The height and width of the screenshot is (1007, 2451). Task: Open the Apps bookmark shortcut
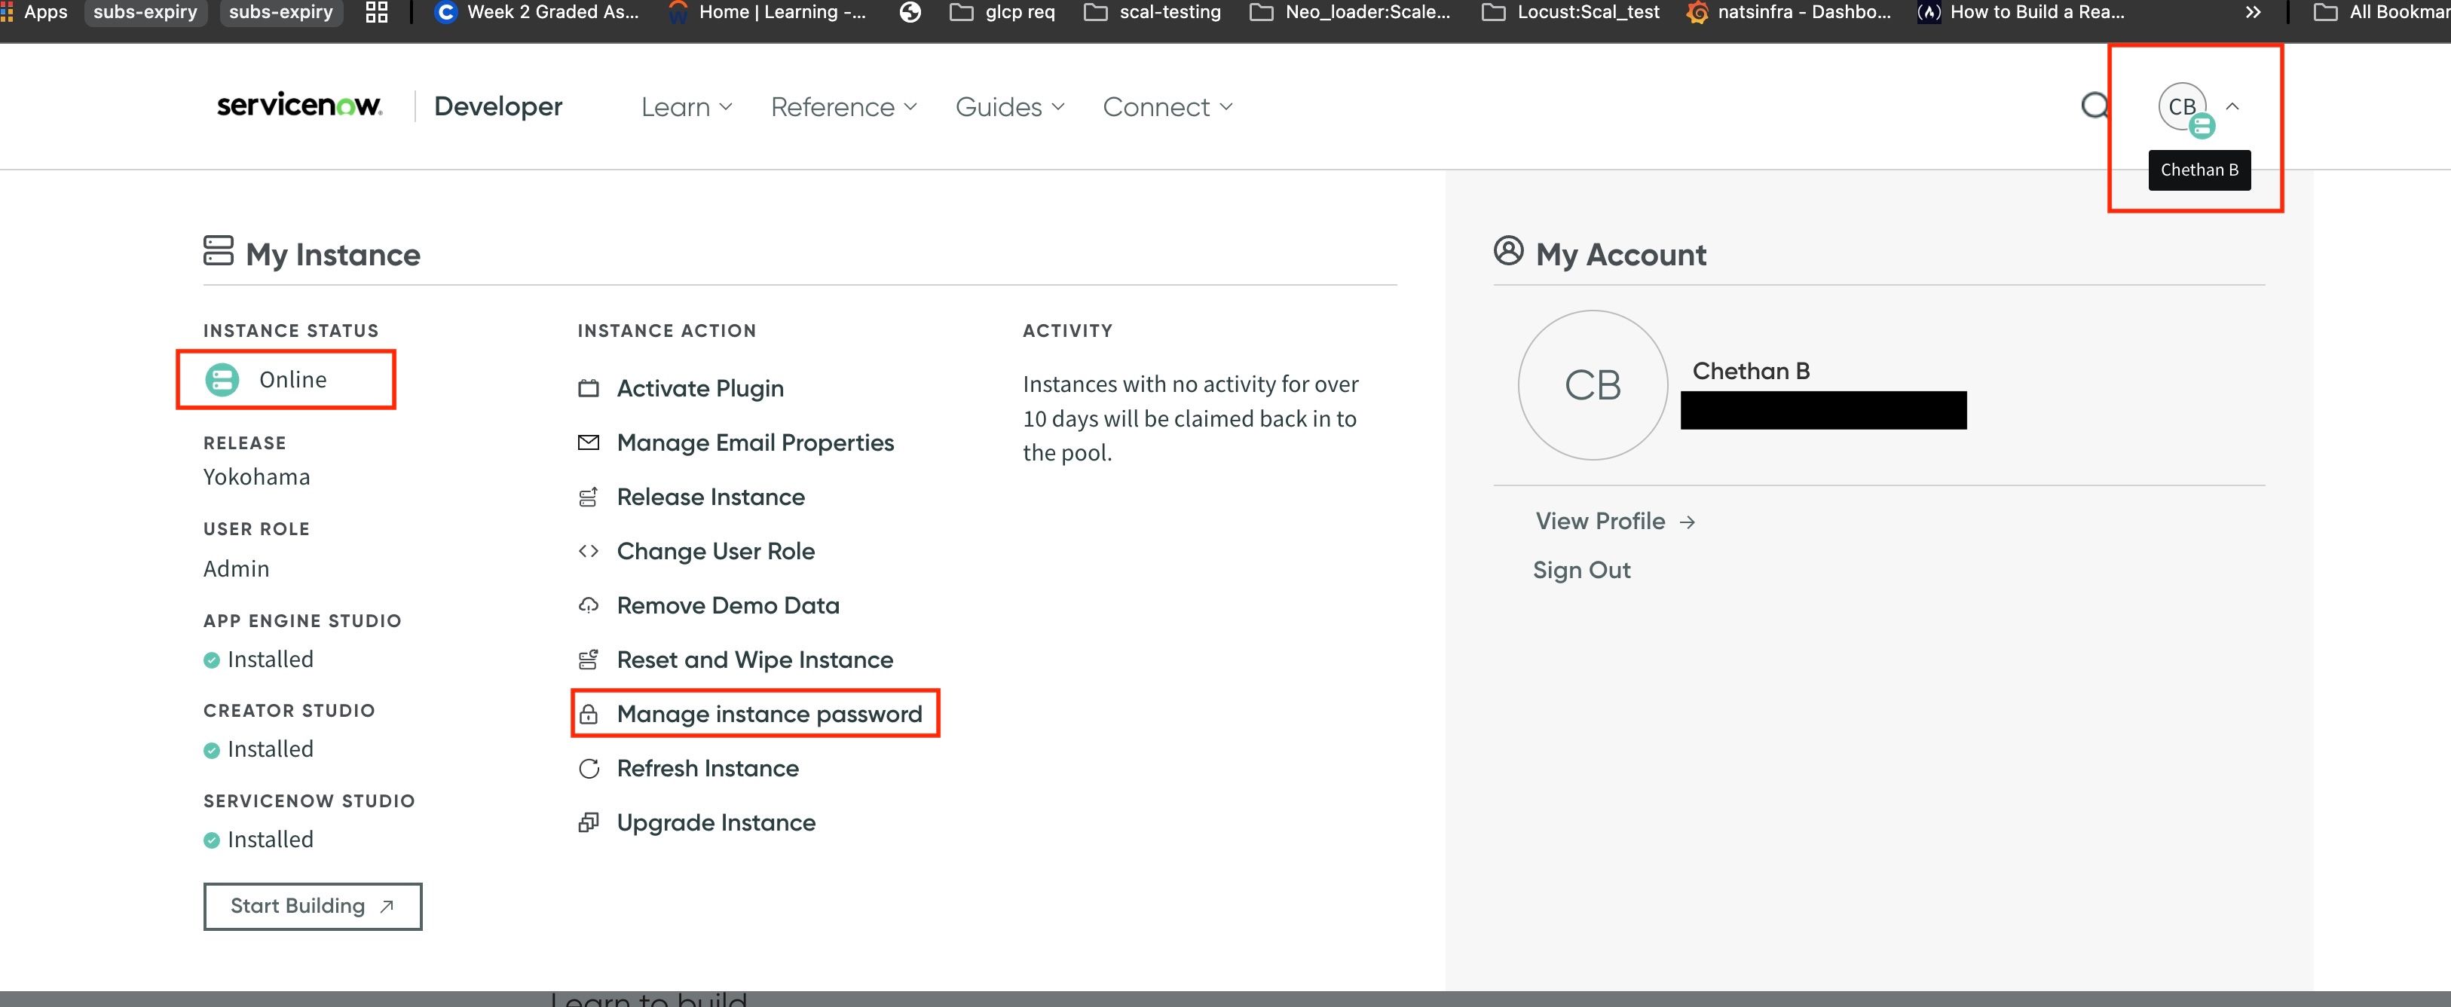(x=34, y=12)
